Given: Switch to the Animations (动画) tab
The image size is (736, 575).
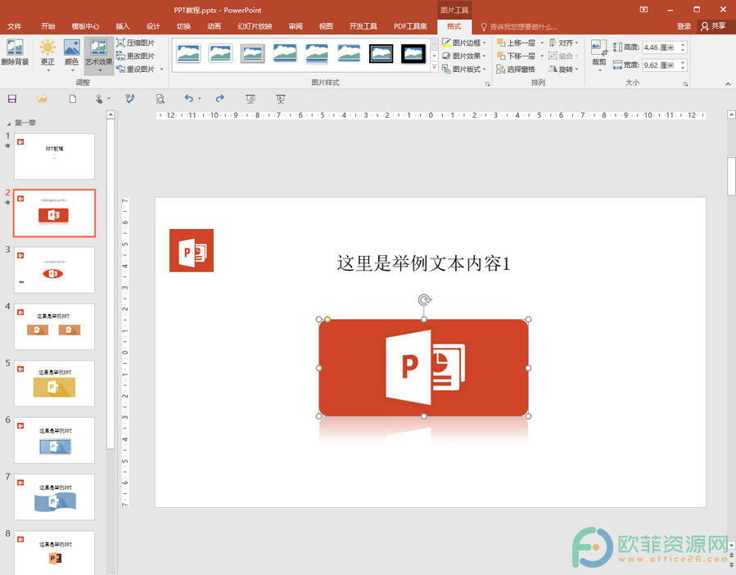Looking at the screenshot, I should pos(214,26).
